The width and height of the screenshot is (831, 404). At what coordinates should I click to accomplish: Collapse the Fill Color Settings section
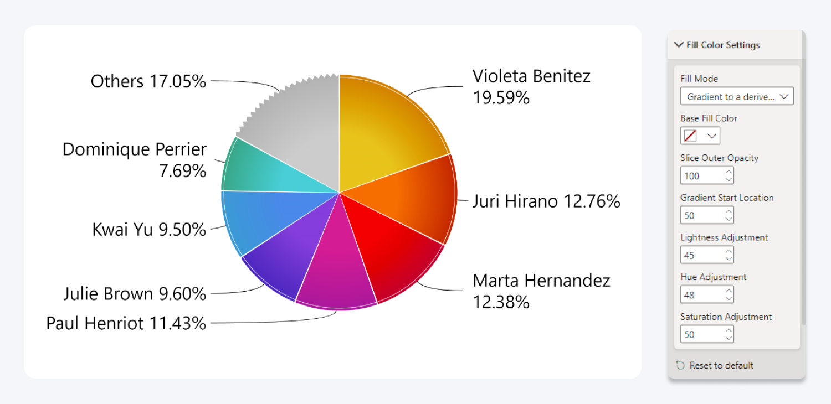pos(679,45)
